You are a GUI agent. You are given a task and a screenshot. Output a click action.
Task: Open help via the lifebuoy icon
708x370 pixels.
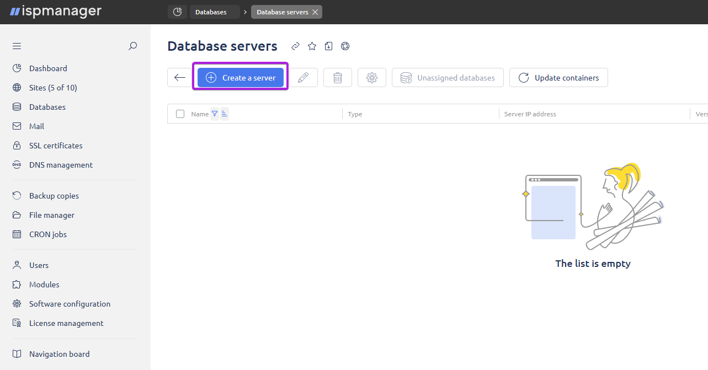point(345,46)
